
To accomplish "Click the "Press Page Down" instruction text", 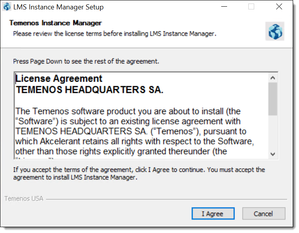I will point(86,62).
